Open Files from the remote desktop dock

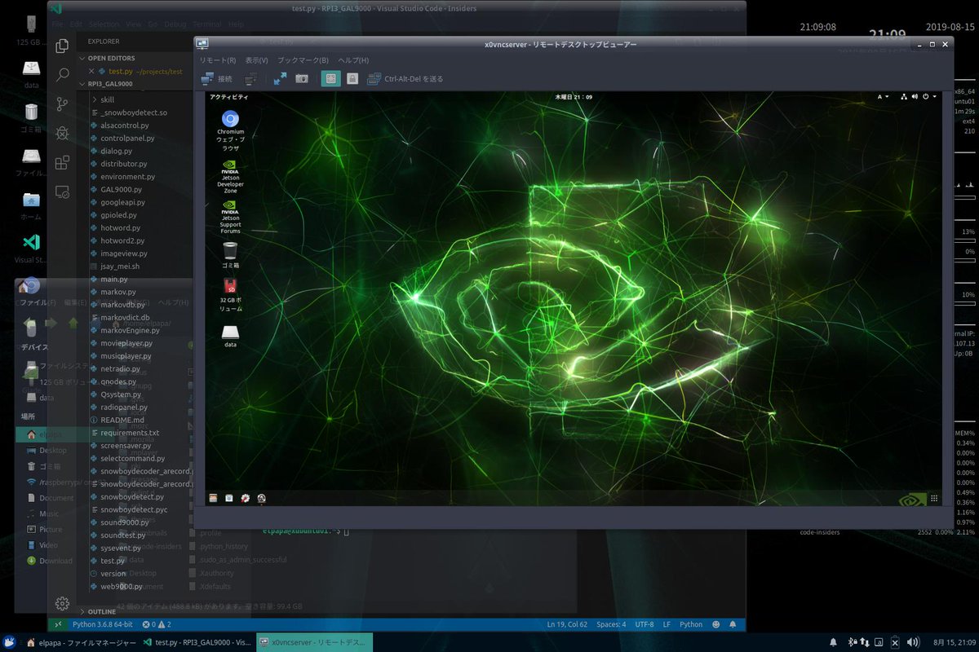tap(213, 498)
